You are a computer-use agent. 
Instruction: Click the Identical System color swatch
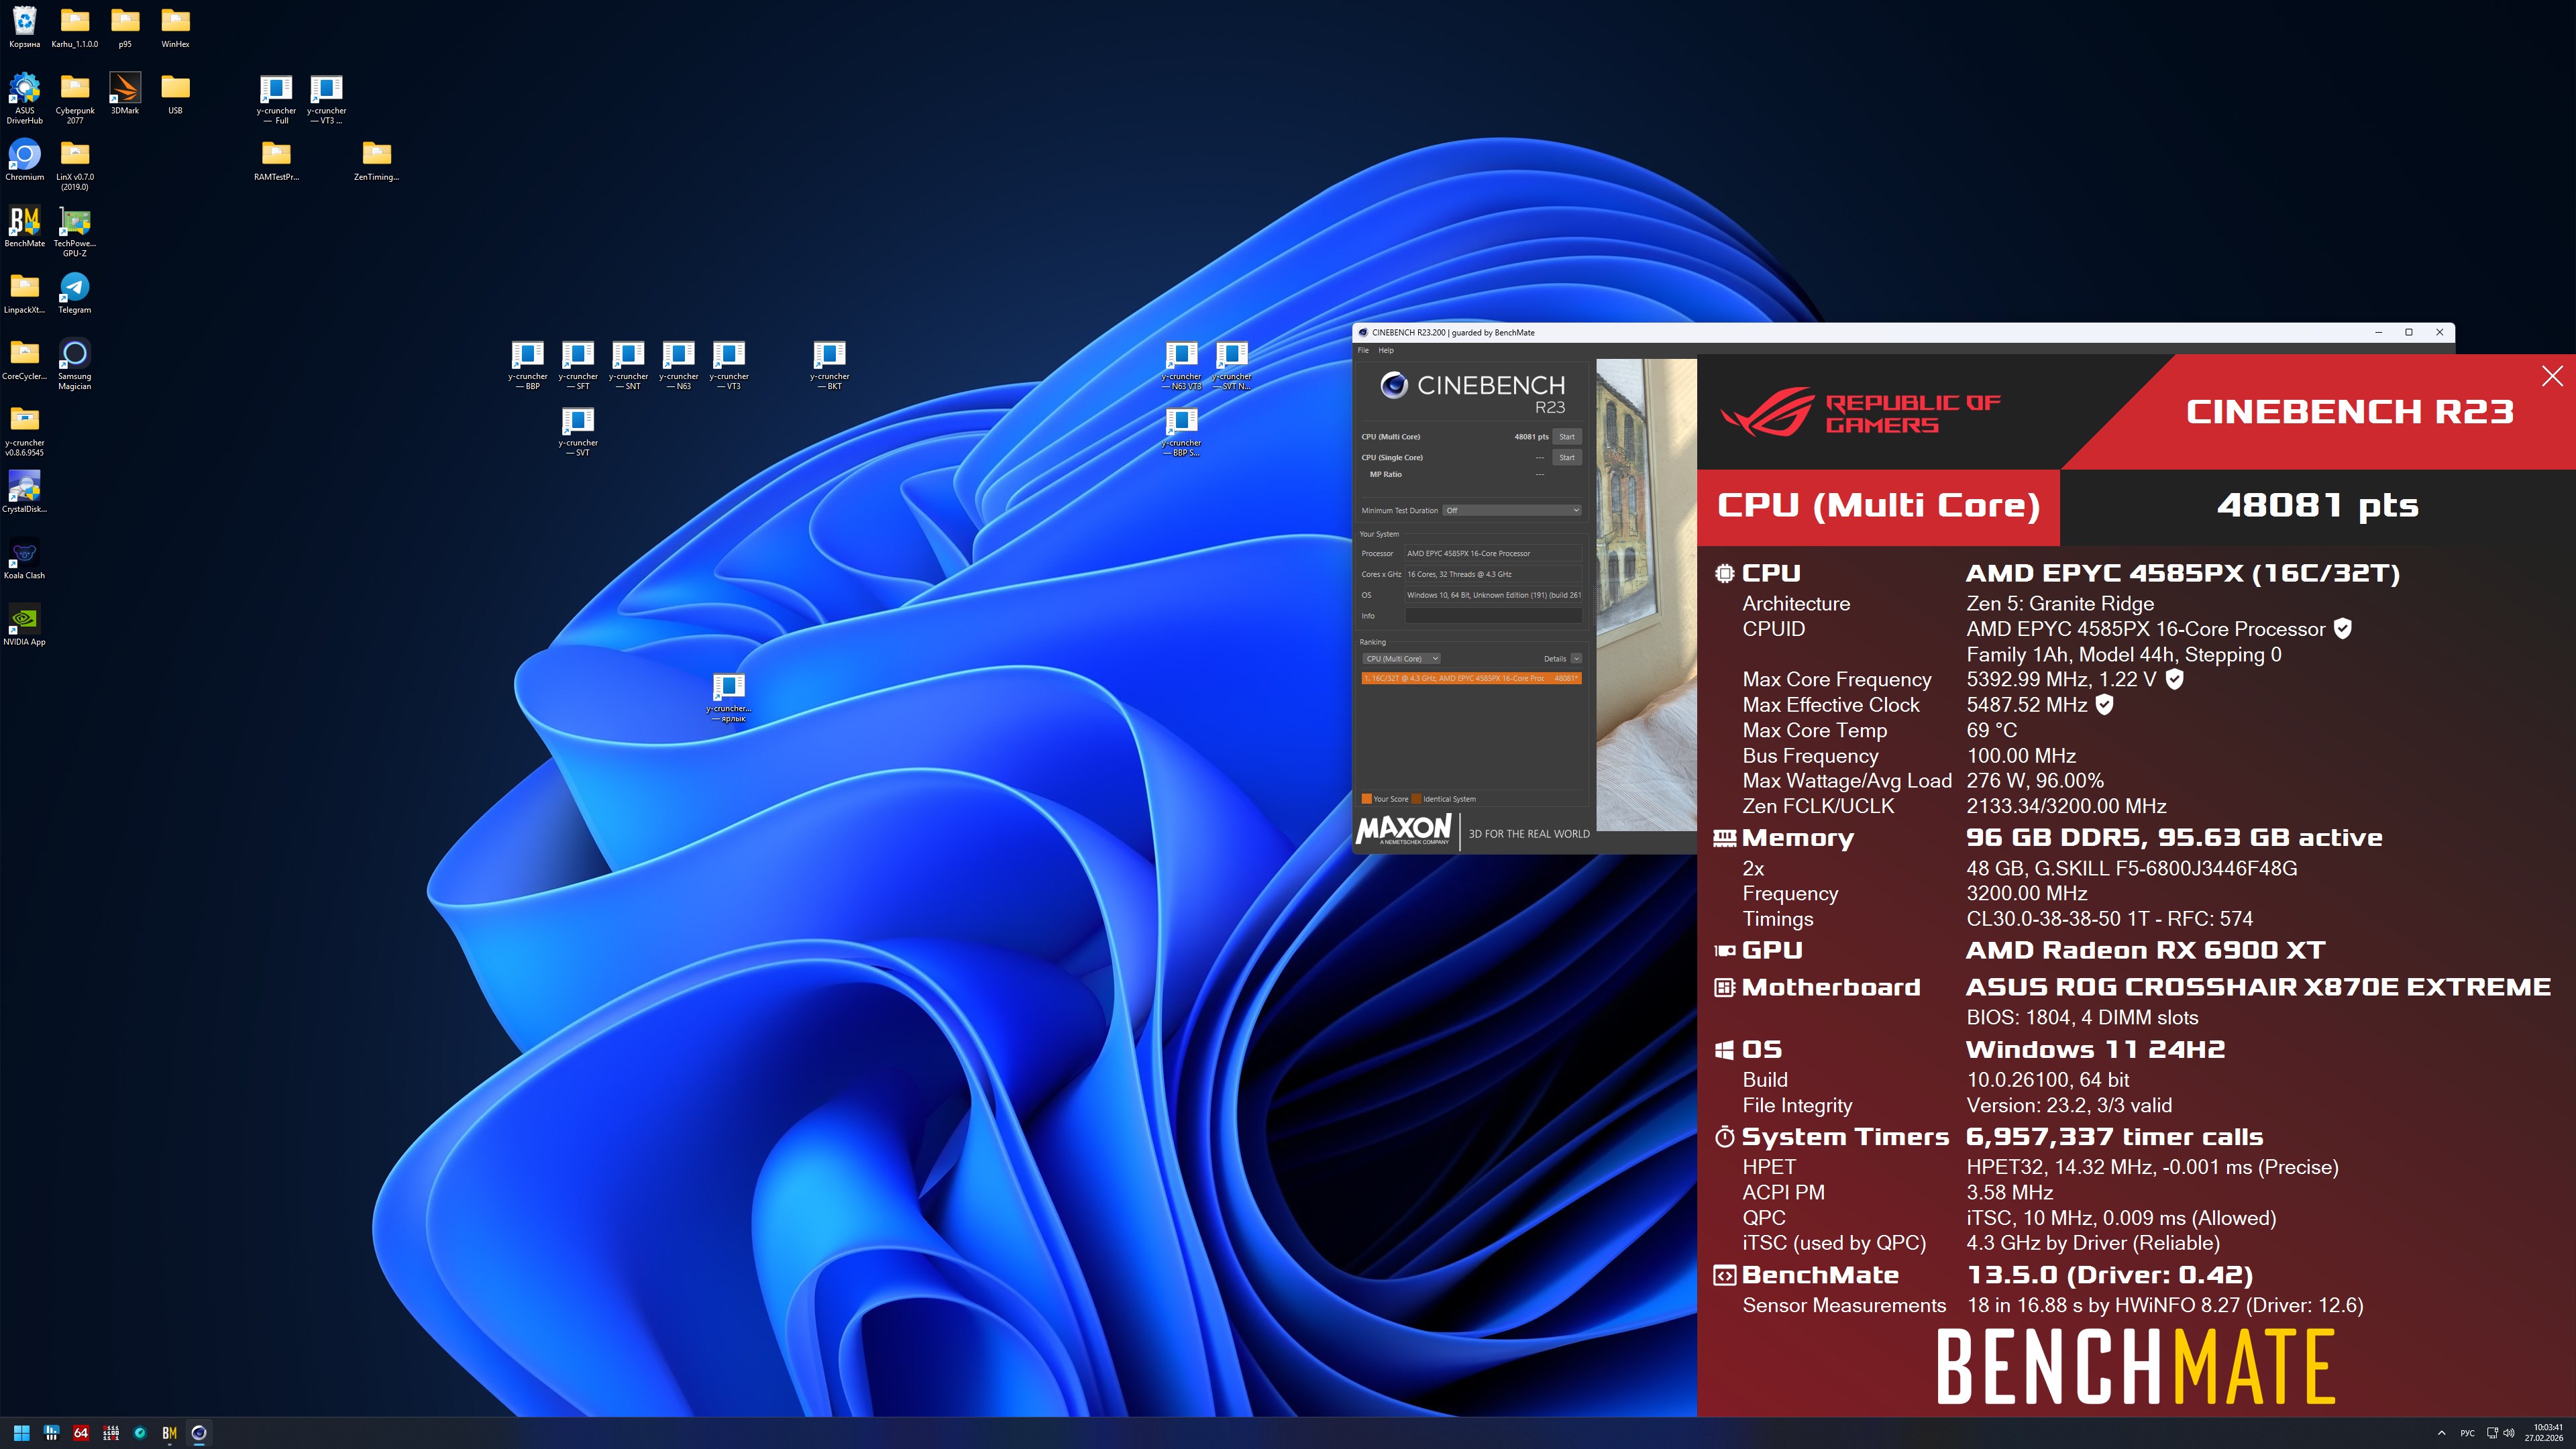pos(1416,799)
